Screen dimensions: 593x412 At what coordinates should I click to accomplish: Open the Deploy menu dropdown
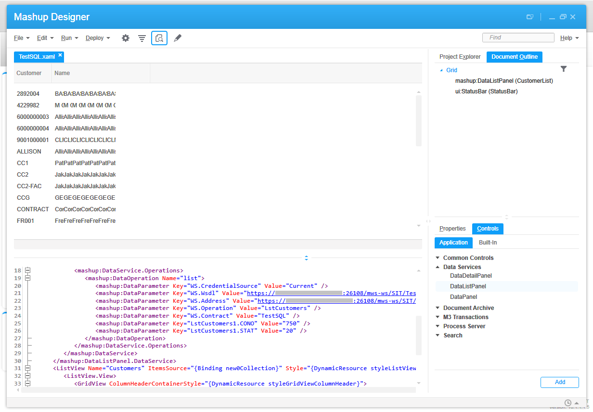98,38
